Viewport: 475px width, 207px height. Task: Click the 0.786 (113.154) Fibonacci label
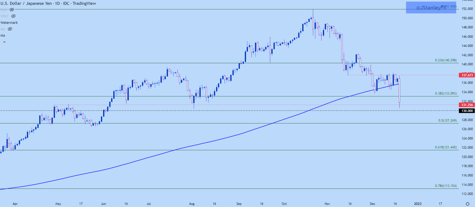point(445,186)
